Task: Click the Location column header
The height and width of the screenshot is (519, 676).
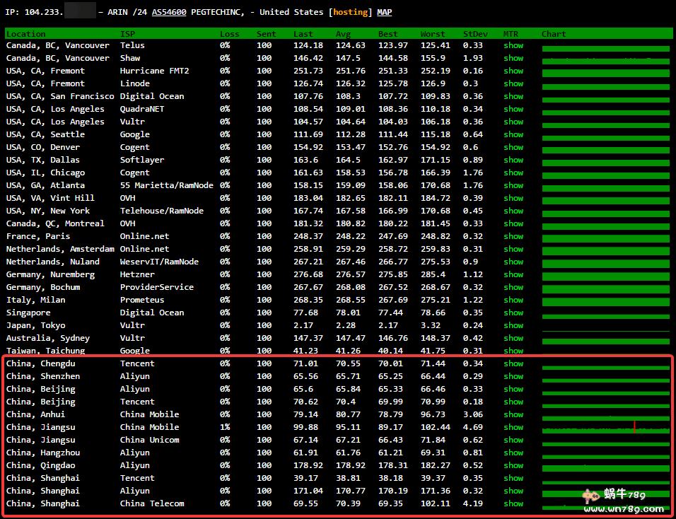Action: 25,34
